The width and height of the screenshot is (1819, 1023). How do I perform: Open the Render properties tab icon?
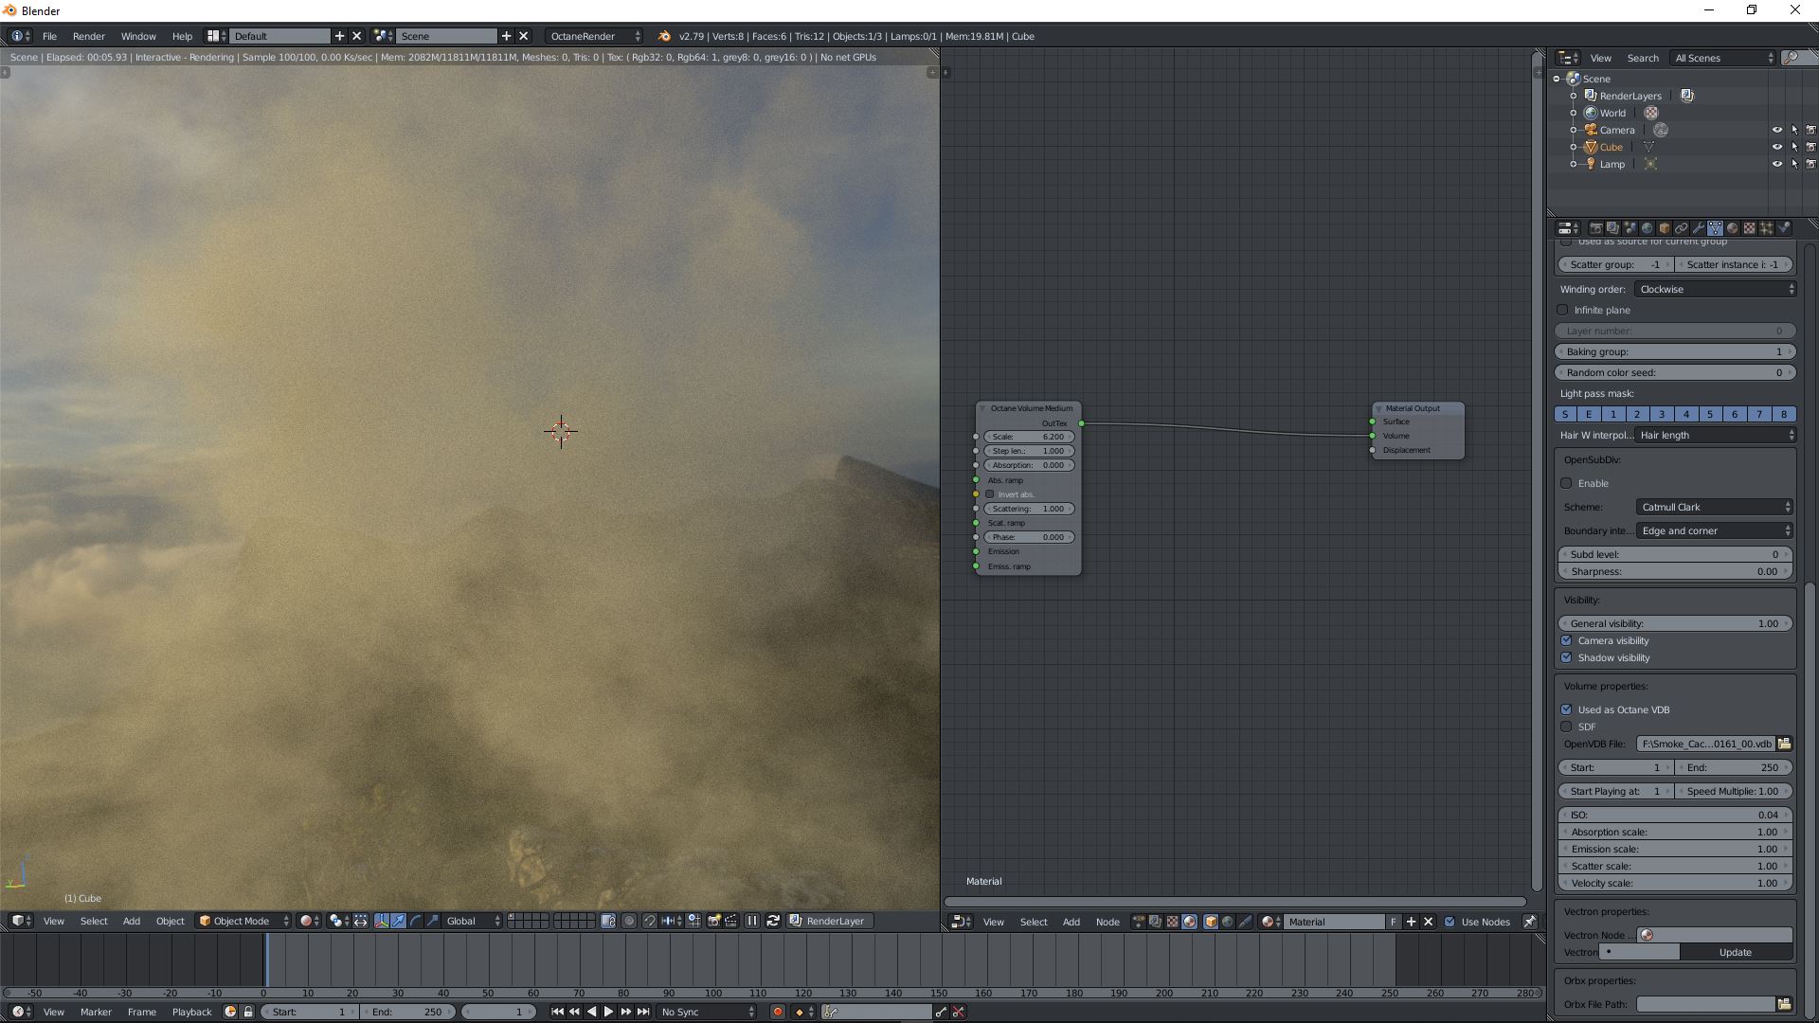(x=1596, y=228)
